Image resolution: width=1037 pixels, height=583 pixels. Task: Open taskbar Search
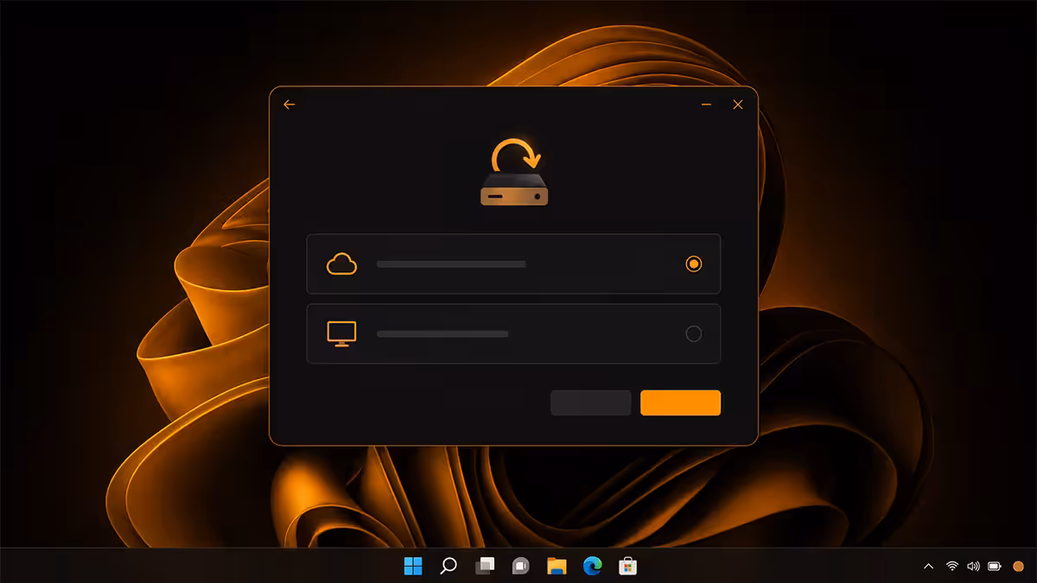[449, 566]
